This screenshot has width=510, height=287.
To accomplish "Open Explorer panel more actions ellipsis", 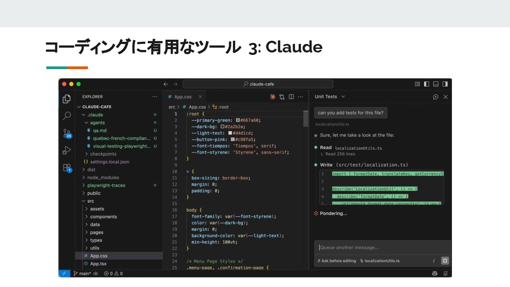I will (x=155, y=97).
